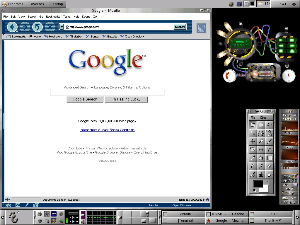Click the Google Search button

click(x=85, y=99)
